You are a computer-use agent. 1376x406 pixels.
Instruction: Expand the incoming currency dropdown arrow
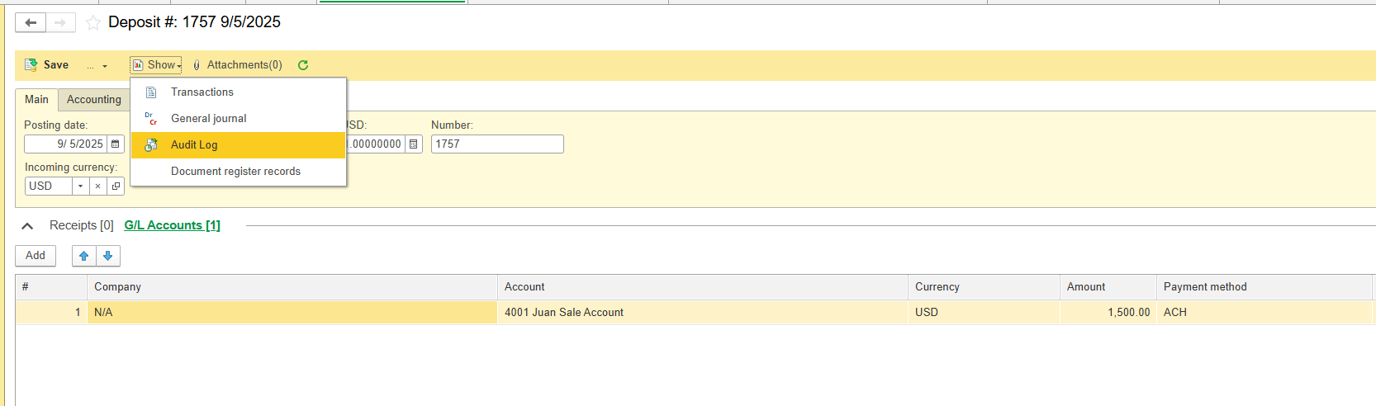[80, 186]
